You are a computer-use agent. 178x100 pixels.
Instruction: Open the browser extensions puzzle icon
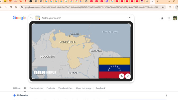click(x=170, y=7)
